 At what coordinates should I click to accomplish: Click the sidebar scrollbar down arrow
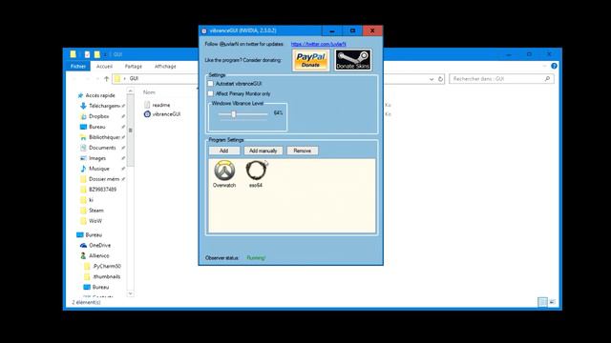click(131, 293)
